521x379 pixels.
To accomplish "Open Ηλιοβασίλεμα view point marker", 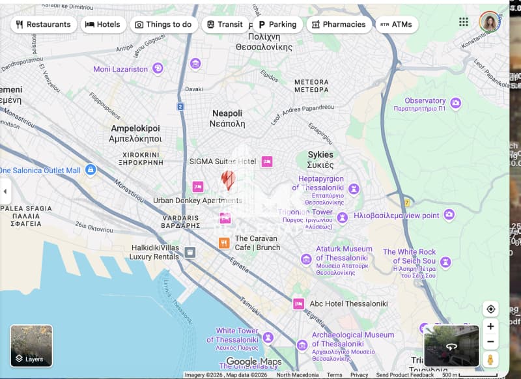I will 449,214.
